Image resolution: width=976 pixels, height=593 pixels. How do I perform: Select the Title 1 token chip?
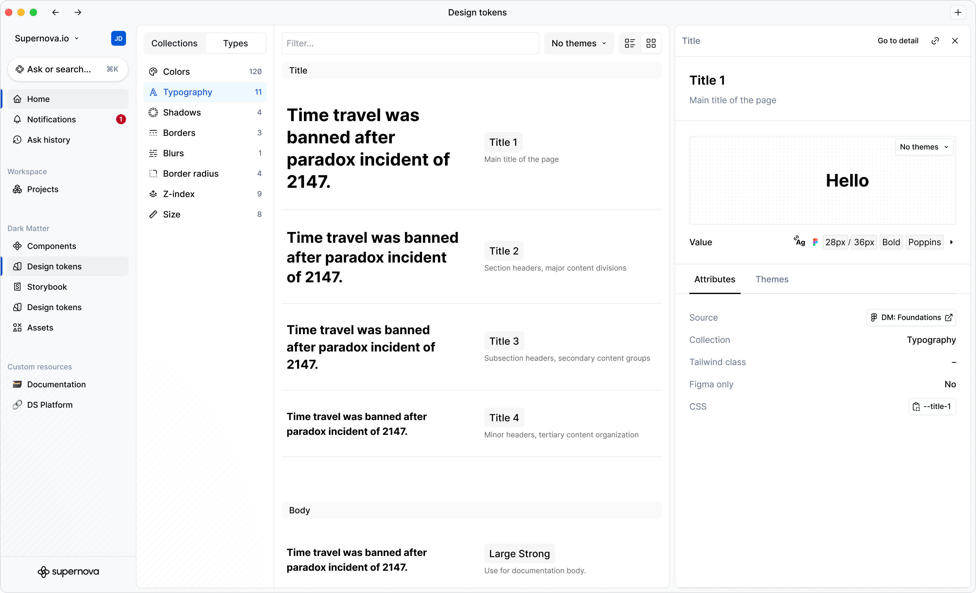(x=503, y=142)
